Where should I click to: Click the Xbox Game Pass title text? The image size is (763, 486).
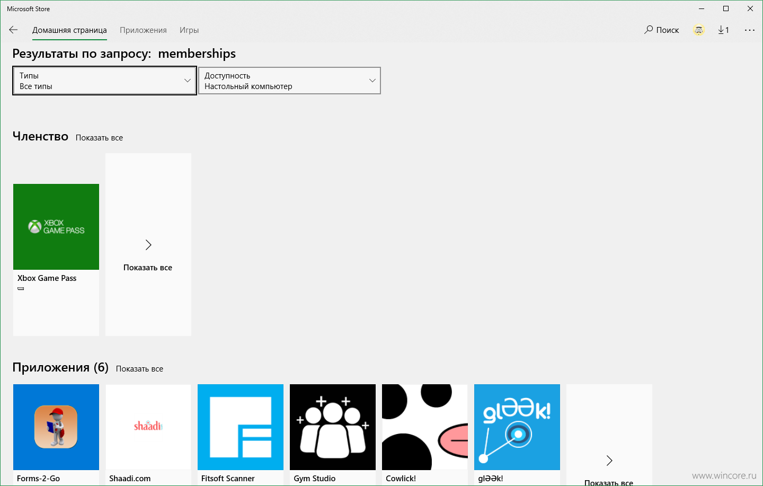(47, 278)
